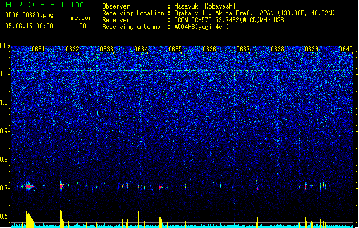359x228 pixels.
Task: Click the Receiving antenna label
Action: (x=131, y=27)
